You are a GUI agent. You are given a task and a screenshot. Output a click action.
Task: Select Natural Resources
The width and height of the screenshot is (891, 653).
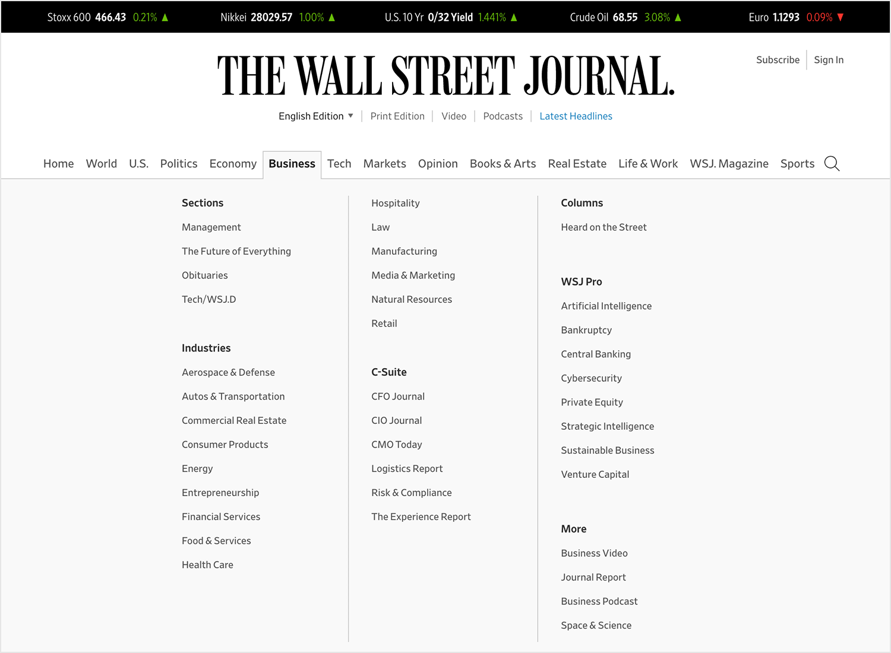pos(412,300)
